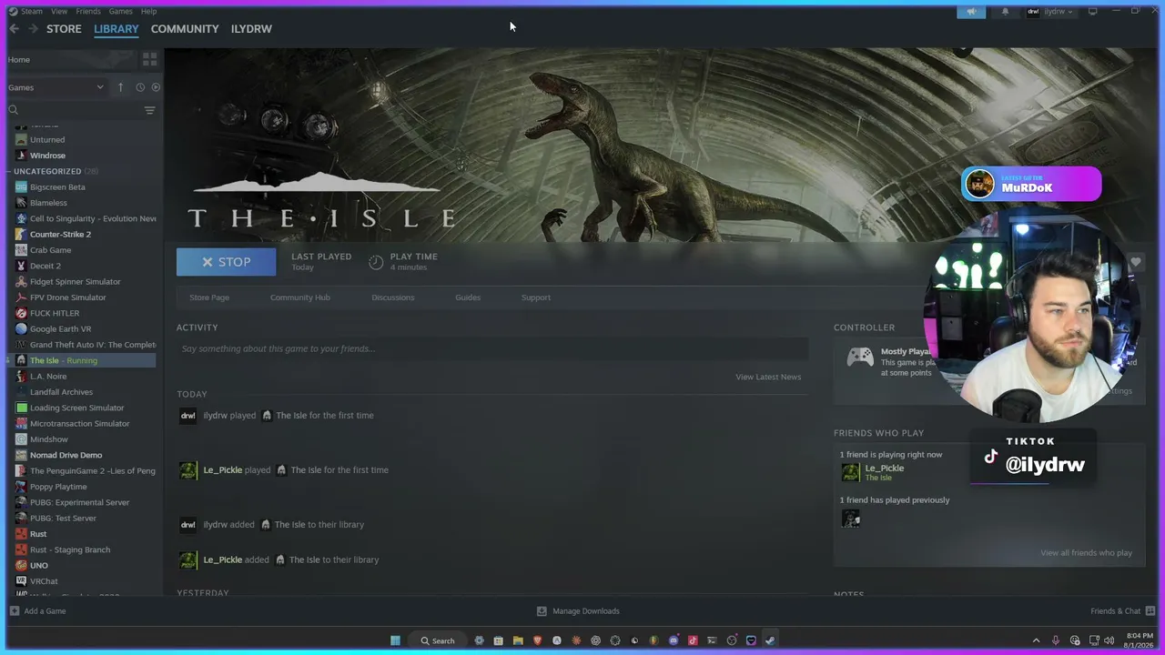Screen dimensions: 1165x655
Task: Show hidden system tray icons
Action: click(x=1036, y=640)
